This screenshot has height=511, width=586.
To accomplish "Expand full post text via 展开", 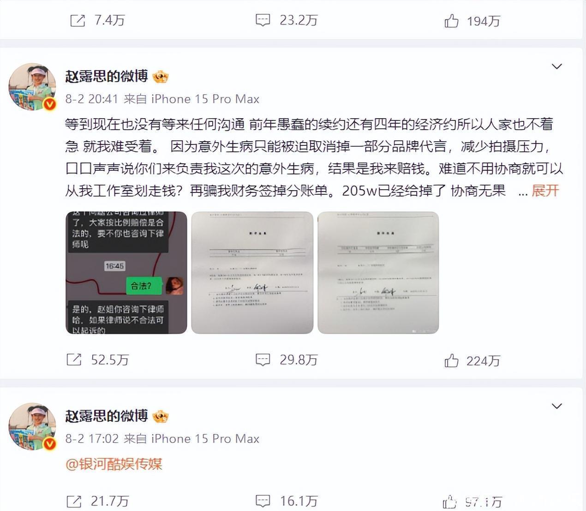I will pyautogui.click(x=545, y=191).
